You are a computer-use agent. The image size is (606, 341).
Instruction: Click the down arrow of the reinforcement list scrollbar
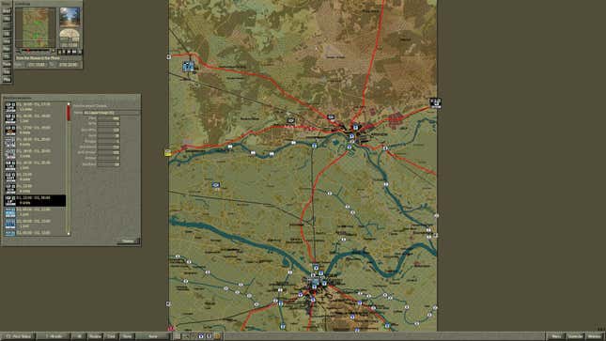pos(69,234)
